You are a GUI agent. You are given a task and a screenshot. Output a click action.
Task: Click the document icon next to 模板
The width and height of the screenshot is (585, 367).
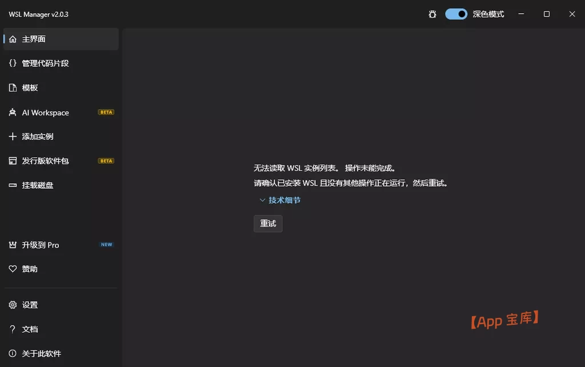click(x=13, y=88)
